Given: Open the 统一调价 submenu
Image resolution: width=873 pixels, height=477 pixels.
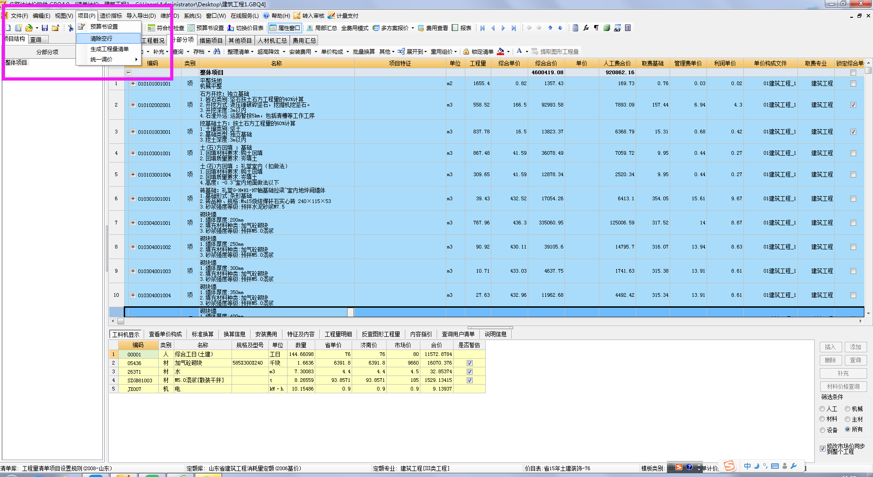Looking at the screenshot, I should click(x=109, y=59).
